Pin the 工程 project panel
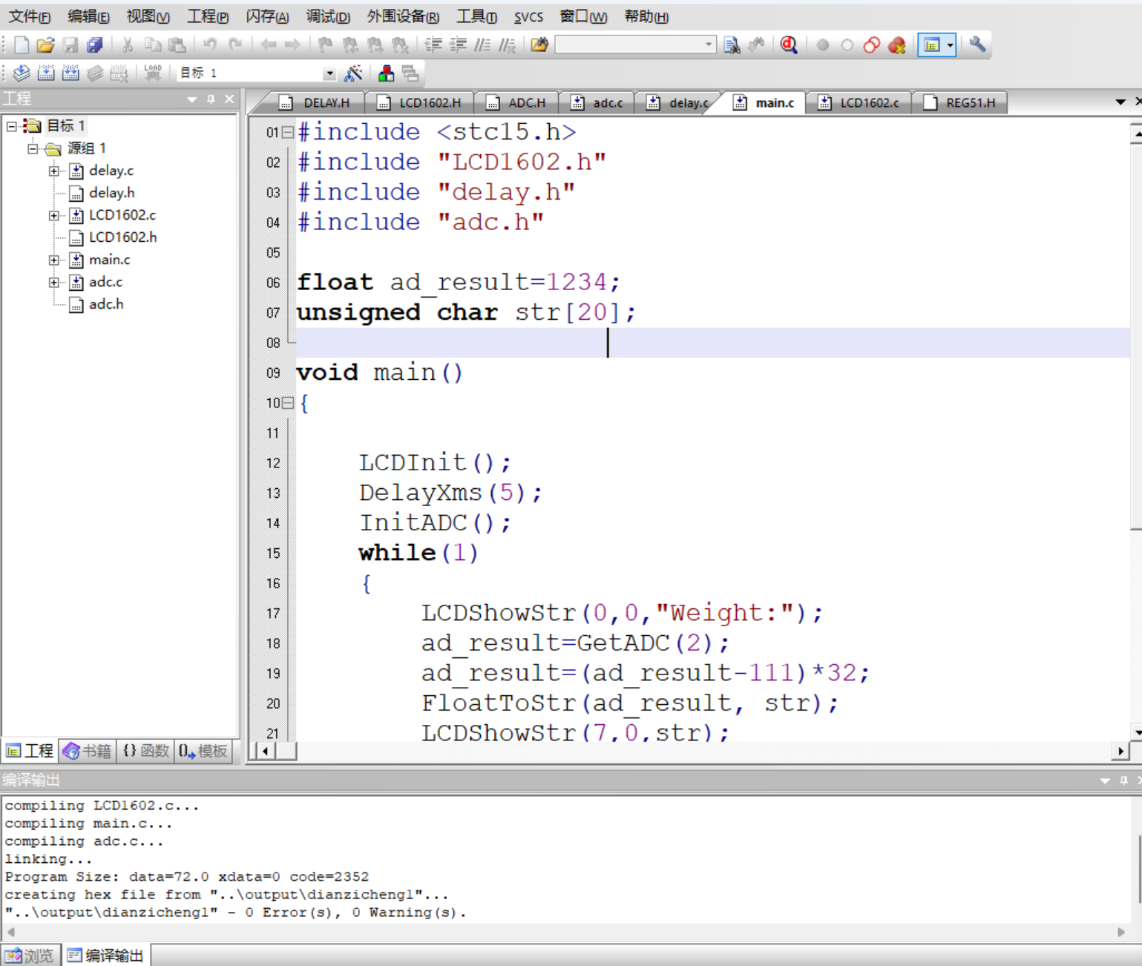Screen dimensions: 1142x966 211,99
